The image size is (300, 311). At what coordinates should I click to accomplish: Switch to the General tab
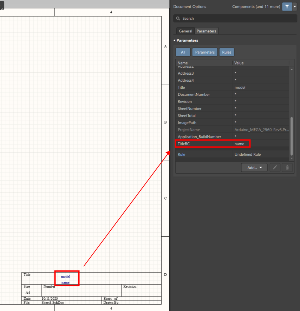point(185,31)
